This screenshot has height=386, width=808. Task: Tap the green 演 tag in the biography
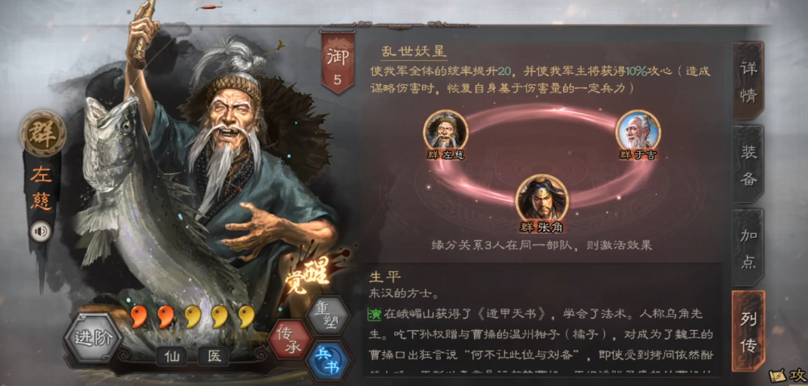pos(375,314)
